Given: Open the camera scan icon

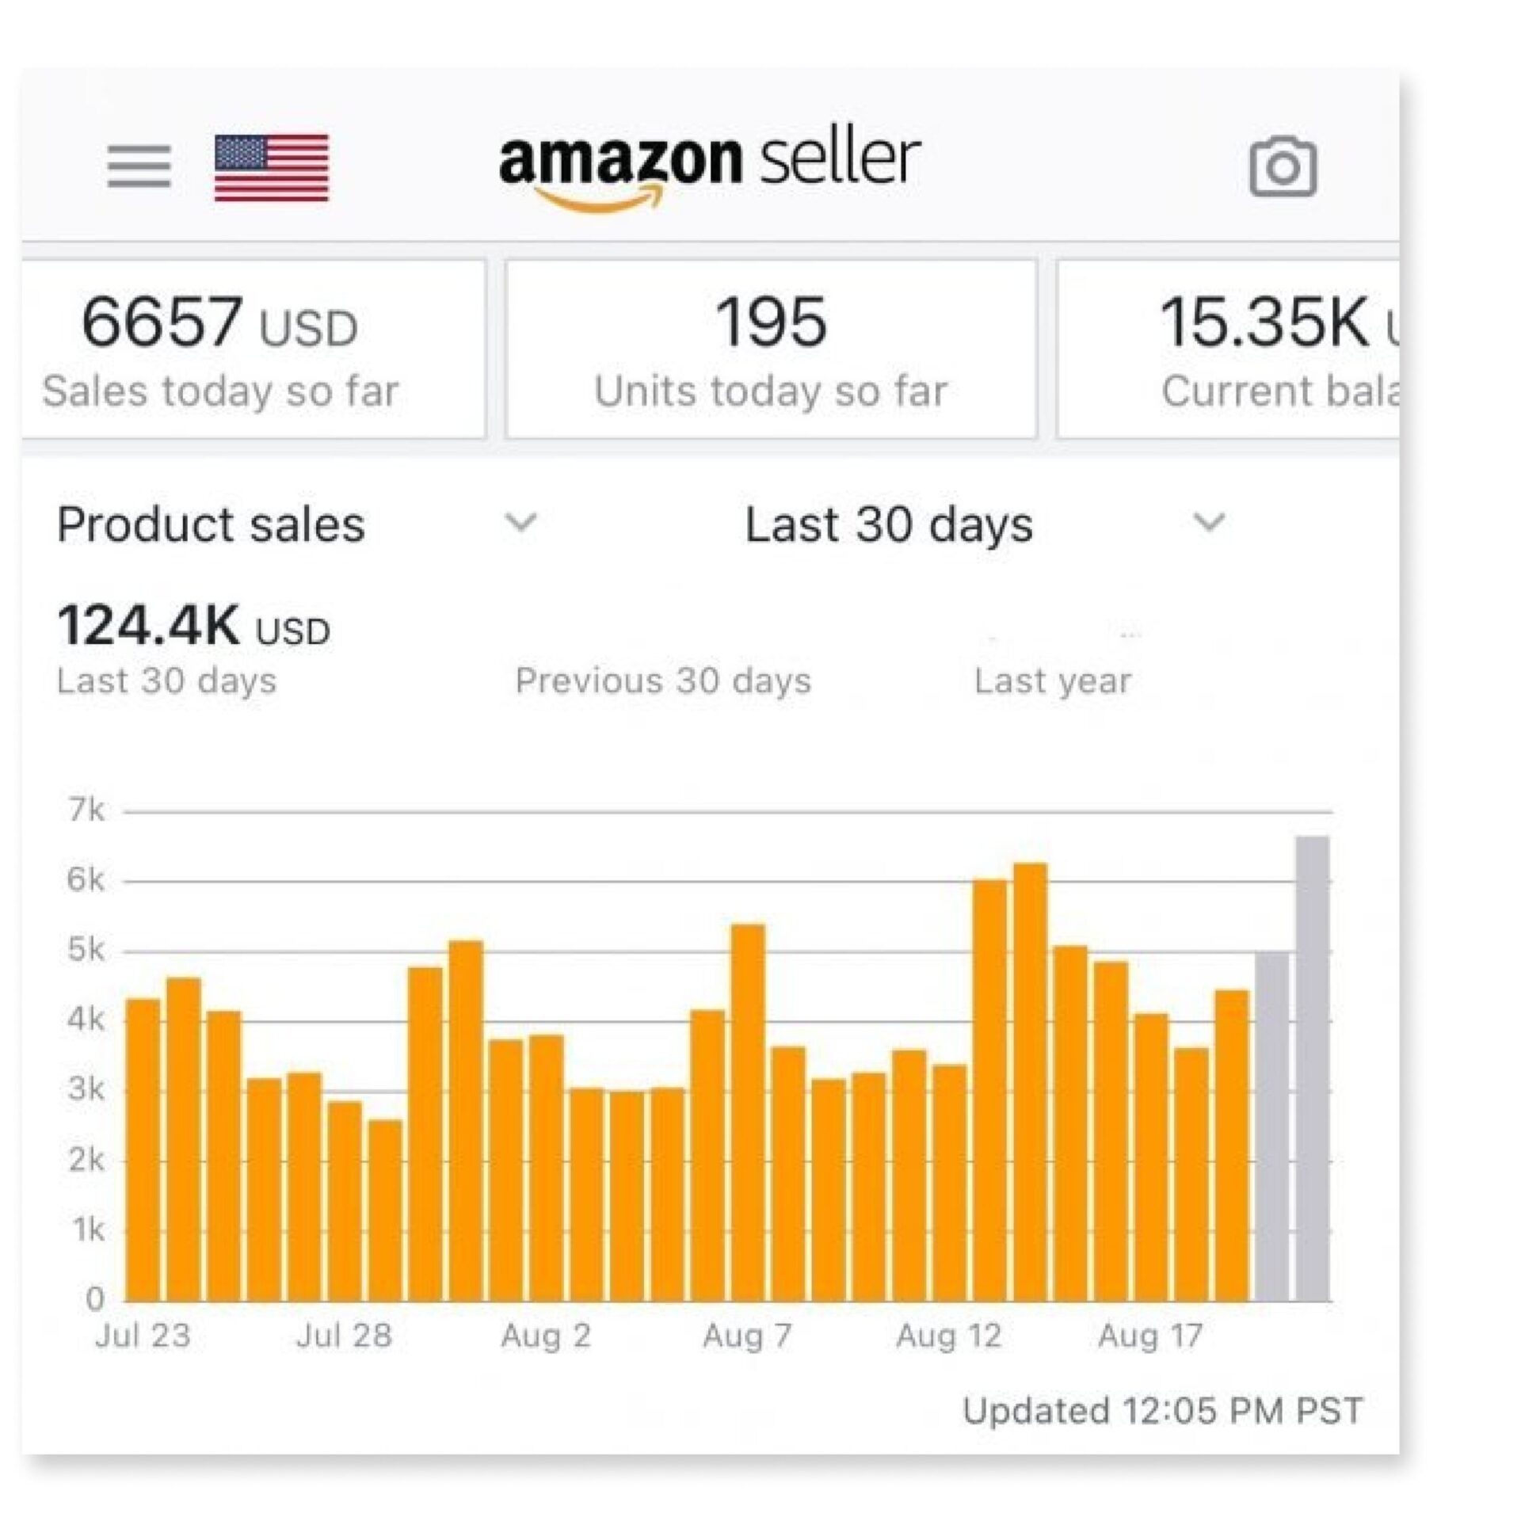Looking at the screenshot, I should tap(1283, 166).
